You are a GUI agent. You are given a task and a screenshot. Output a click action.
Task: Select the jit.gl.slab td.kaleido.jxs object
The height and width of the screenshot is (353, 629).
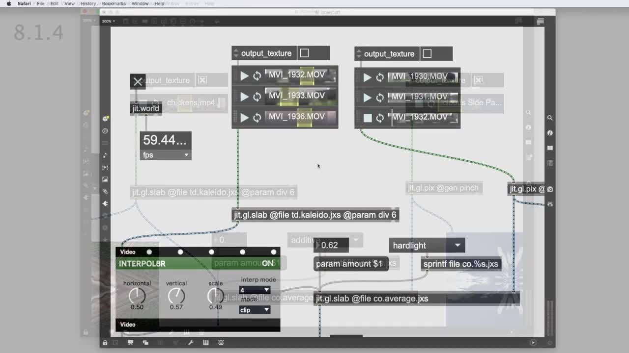point(315,215)
